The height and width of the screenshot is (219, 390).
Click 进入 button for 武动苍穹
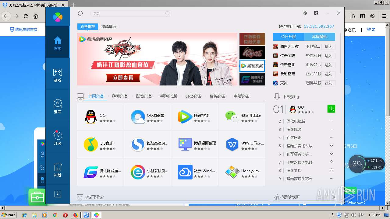(328, 74)
